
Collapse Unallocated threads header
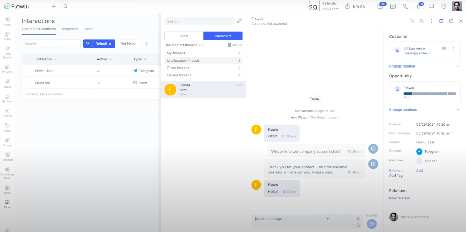point(184,45)
